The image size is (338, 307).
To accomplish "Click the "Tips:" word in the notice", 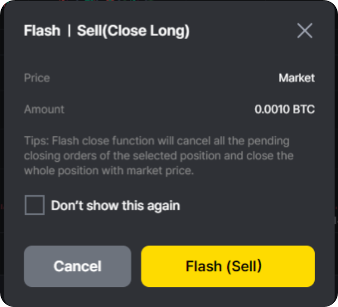I will (x=37, y=141).
